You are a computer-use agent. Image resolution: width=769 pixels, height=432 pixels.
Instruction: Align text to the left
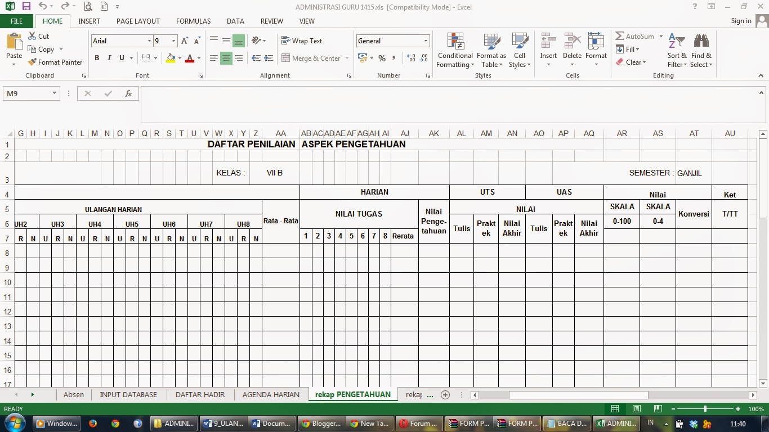tap(214, 58)
